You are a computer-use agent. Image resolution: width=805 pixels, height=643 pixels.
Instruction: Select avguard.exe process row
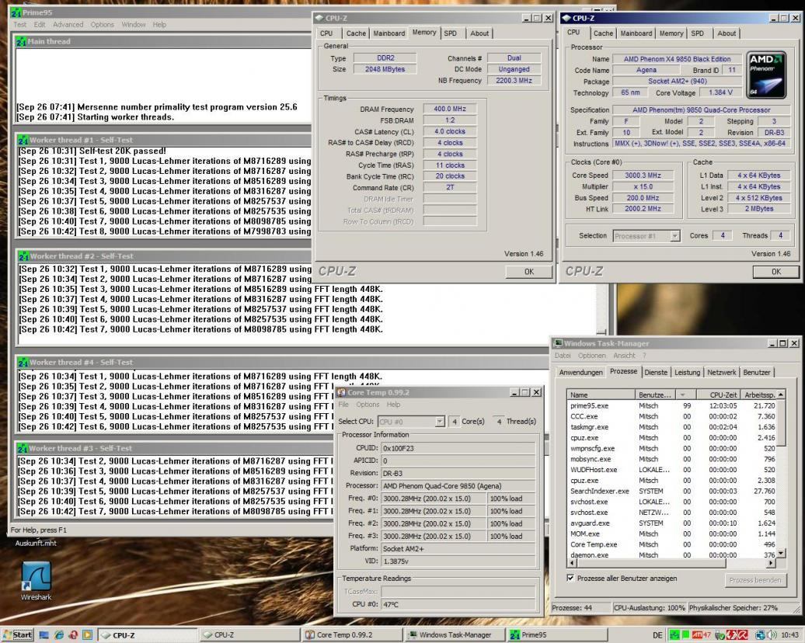tap(671, 523)
